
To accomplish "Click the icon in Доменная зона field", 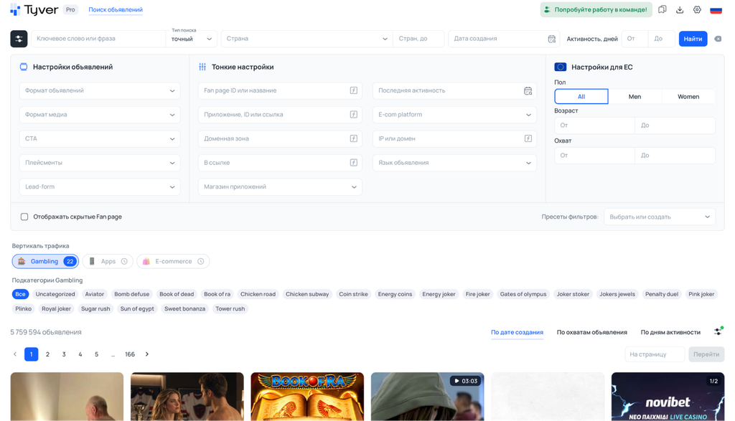I will tap(353, 138).
